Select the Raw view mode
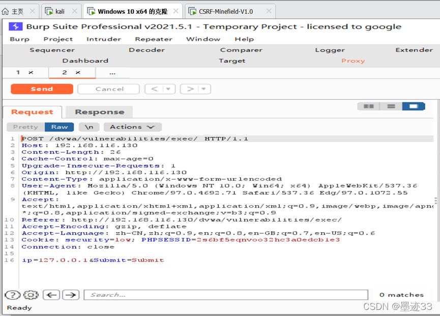440x316 pixels. [x=60, y=127]
